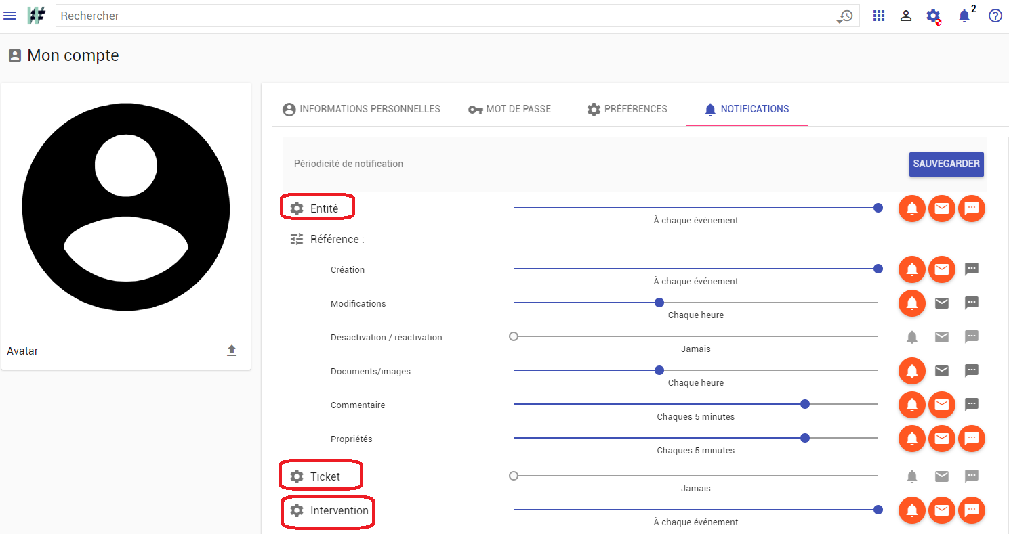Screen dimensions: 1009x534
Task: Disable bell notification for Création
Action: coord(912,269)
